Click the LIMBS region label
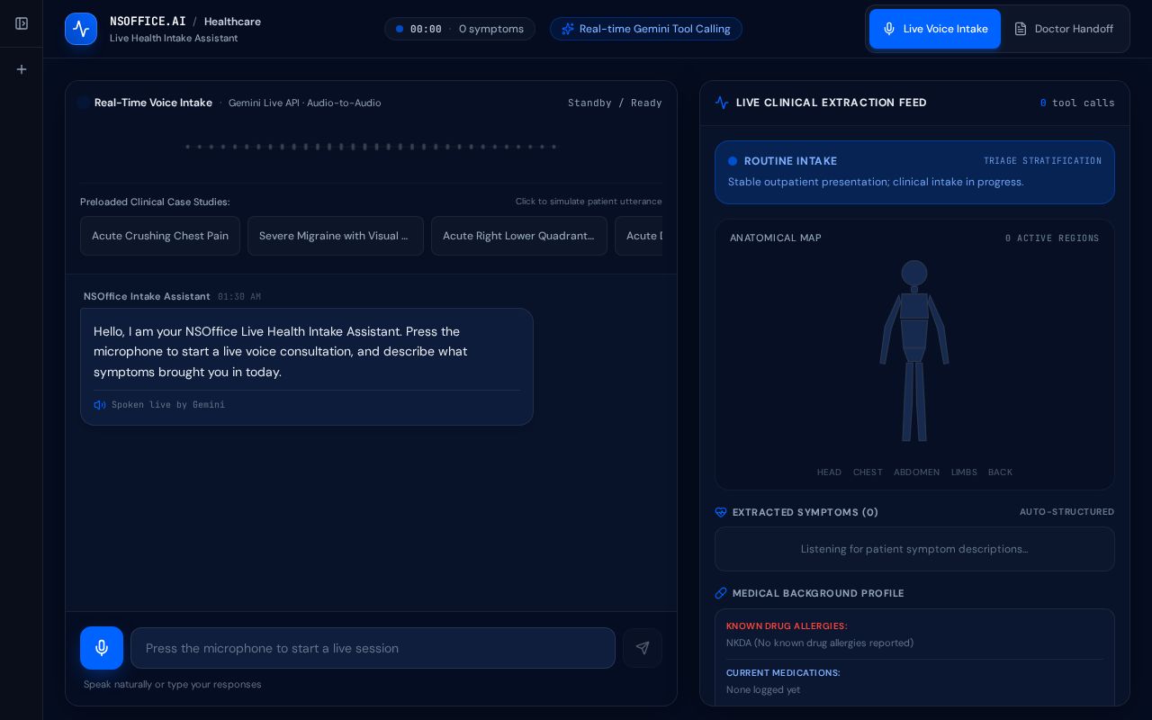The height and width of the screenshot is (720, 1152). pyautogui.click(x=964, y=472)
